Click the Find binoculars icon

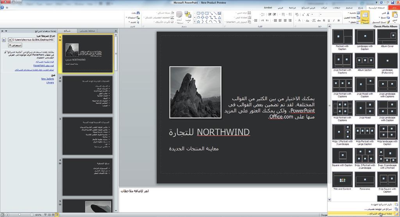138,13
